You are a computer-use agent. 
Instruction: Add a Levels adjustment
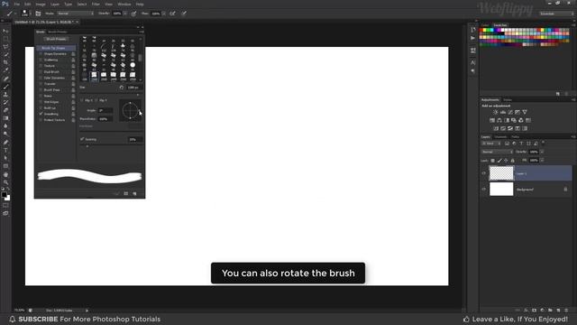(x=503, y=112)
